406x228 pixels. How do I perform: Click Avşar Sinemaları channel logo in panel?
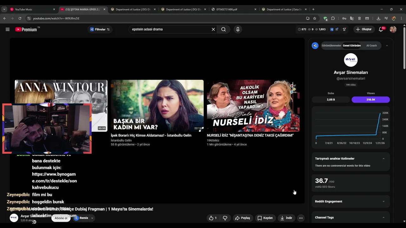[x=351, y=60]
